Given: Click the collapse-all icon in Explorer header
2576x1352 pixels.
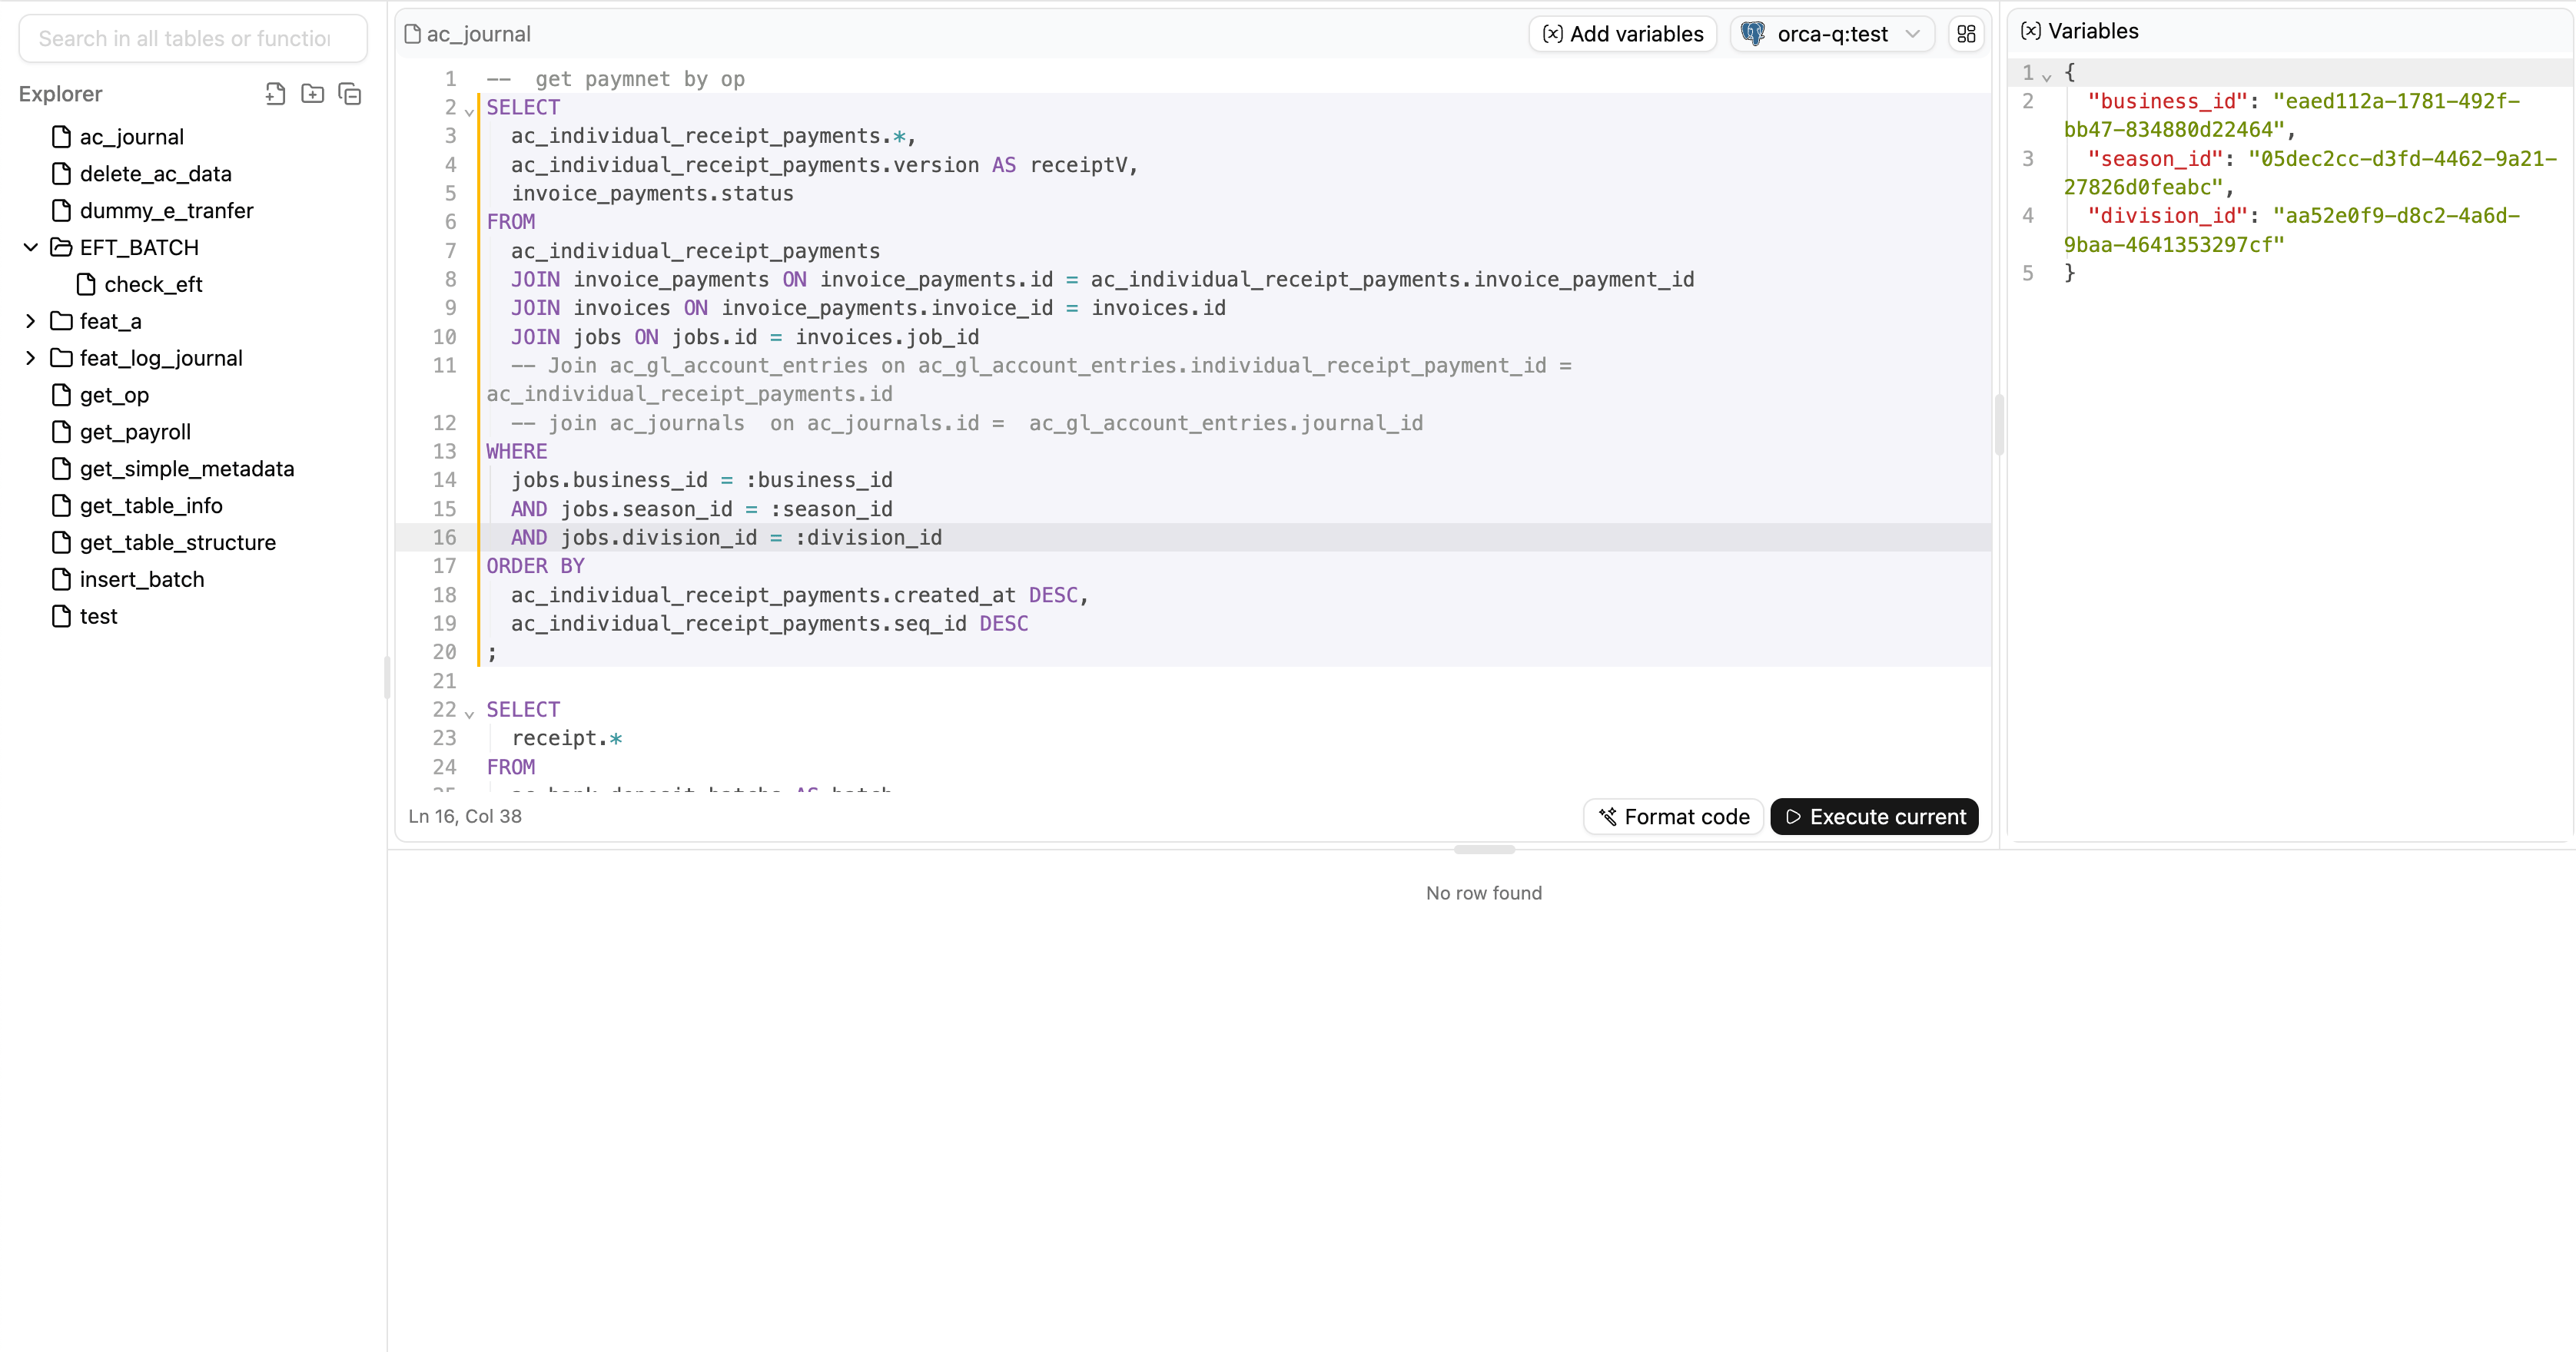Looking at the screenshot, I should 349,93.
